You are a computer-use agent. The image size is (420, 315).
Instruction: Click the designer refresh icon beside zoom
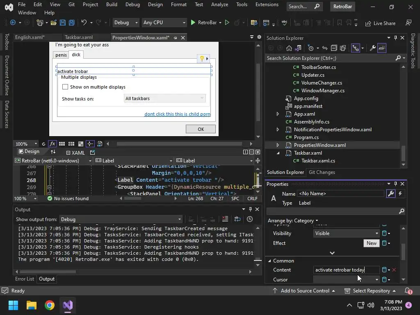pyautogui.click(x=43, y=144)
